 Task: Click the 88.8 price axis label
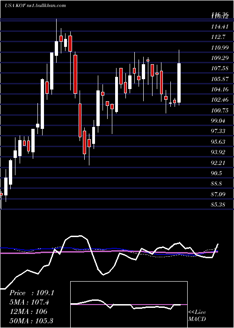click(x=217, y=184)
